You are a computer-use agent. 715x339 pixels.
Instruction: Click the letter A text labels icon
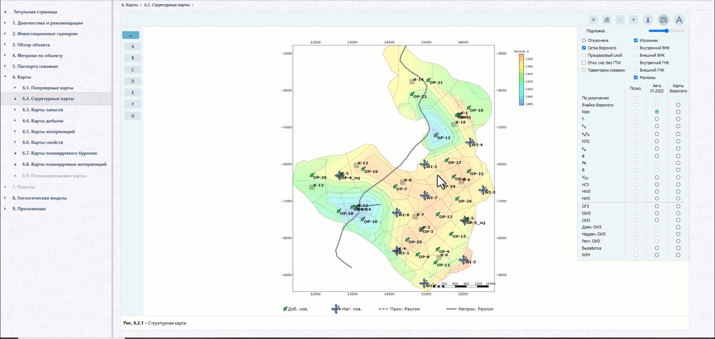point(679,20)
